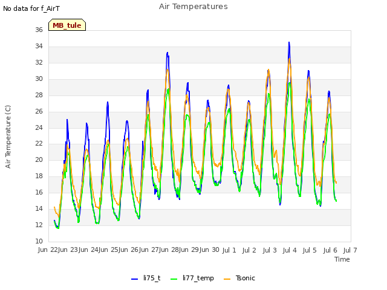Click the Jul 4 x-axis tick label
387x290 pixels.
290,250
